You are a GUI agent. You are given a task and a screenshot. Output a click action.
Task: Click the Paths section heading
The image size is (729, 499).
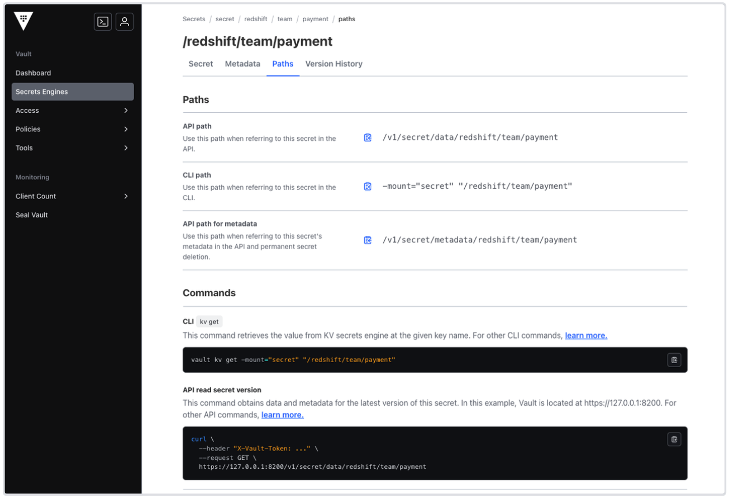(x=196, y=100)
